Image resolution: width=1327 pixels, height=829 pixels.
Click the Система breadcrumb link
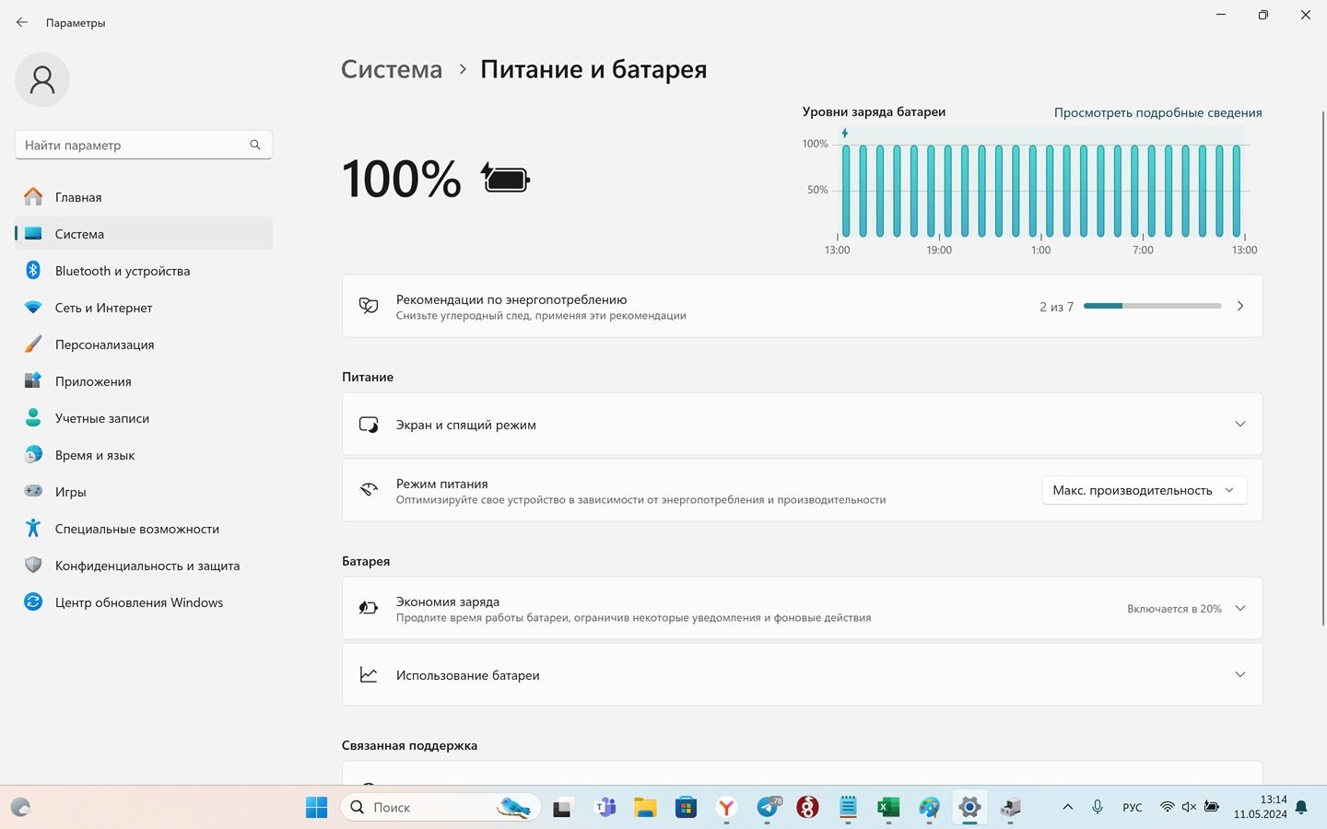pyautogui.click(x=392, y=69)
